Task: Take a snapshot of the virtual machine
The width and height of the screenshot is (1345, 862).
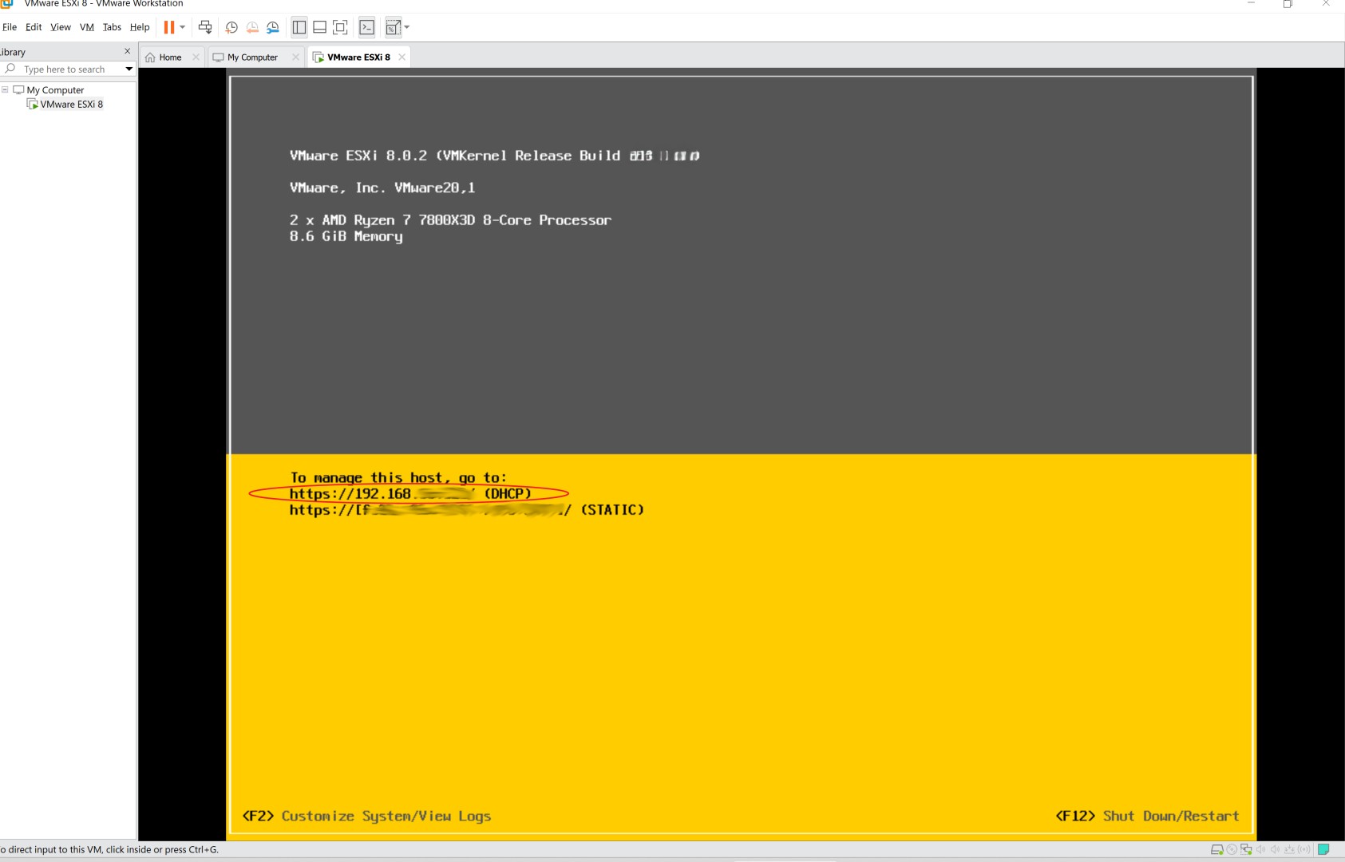Action: click(231, 27)
